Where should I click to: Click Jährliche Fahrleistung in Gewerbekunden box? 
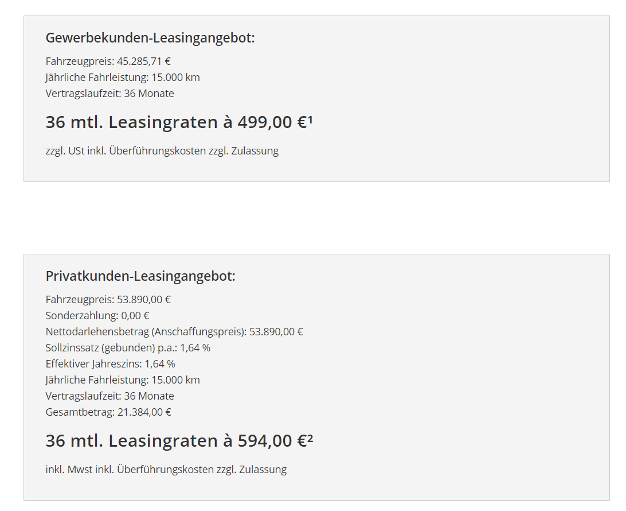[x=123, y=77]
